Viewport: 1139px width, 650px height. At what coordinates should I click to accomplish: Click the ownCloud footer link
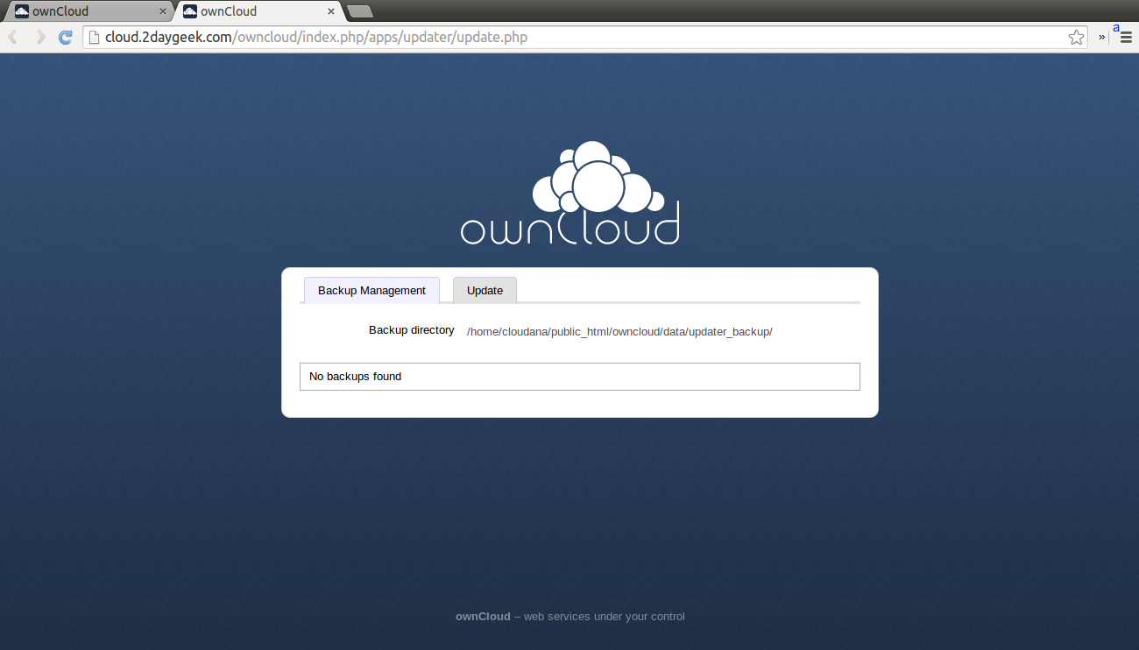483,617
